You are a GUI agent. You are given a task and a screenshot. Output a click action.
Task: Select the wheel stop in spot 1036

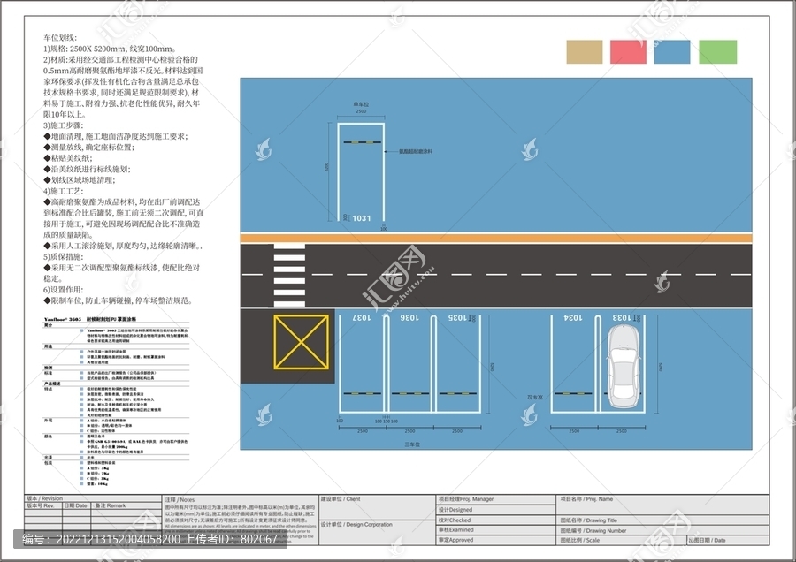pos(410,393)
